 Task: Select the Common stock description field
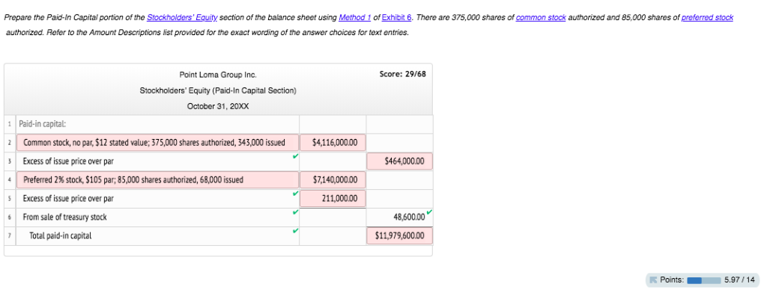[x=157, y=143]
